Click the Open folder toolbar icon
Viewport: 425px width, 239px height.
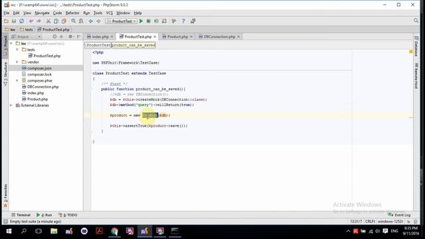pos(6,21)
